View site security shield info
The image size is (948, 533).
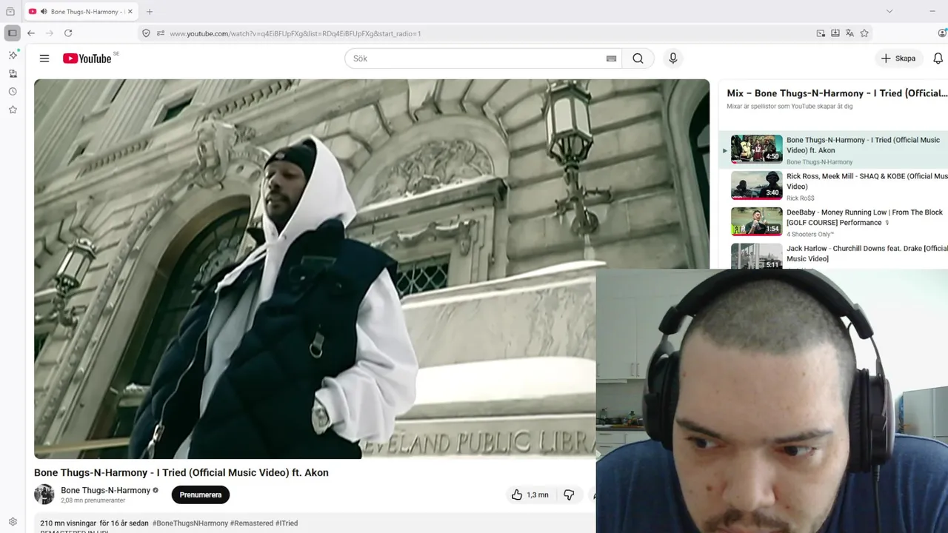(146, 33)
